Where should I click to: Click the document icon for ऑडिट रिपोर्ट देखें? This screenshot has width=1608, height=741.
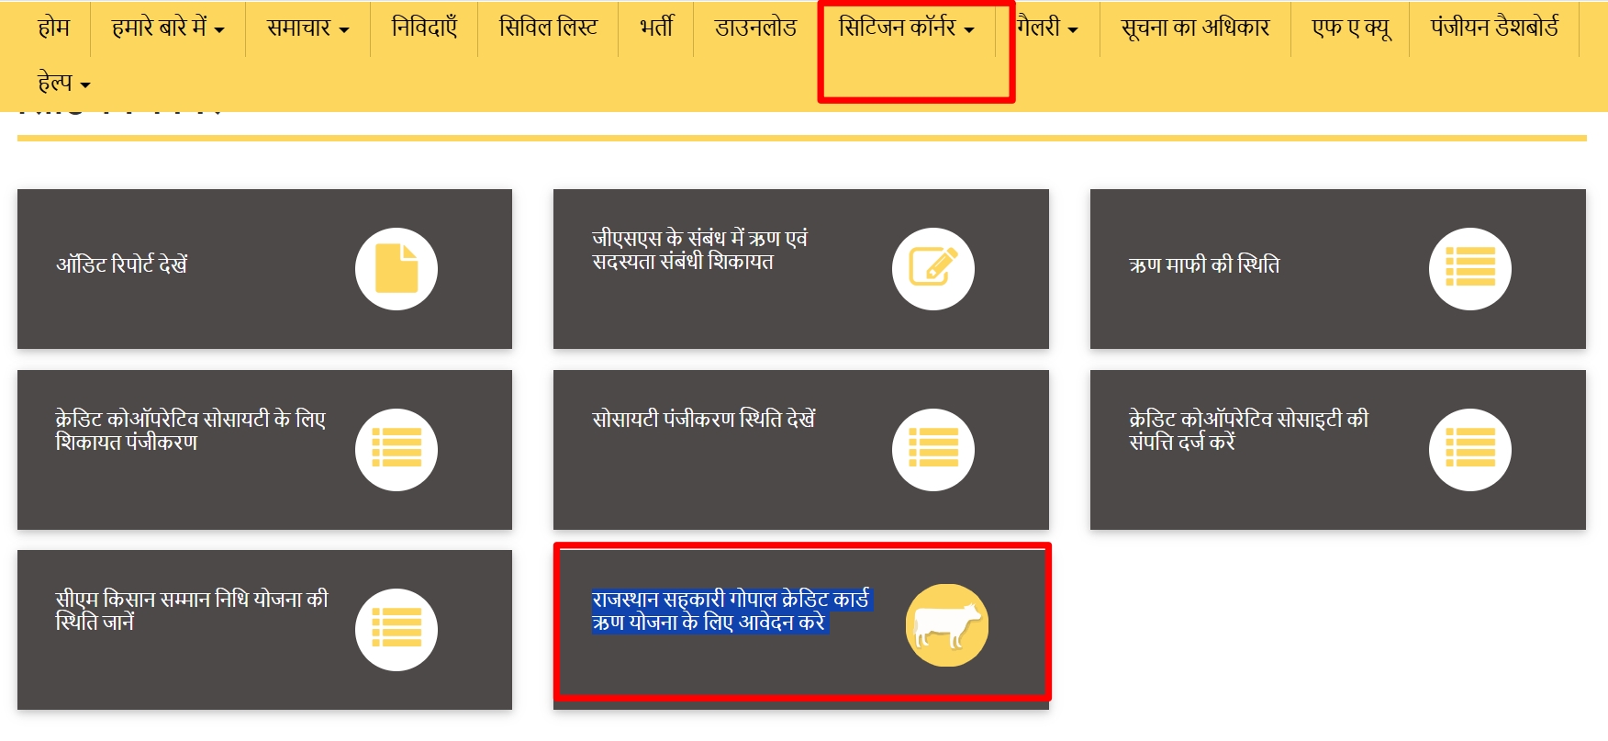pyautogui.click(x=396, y=269)
